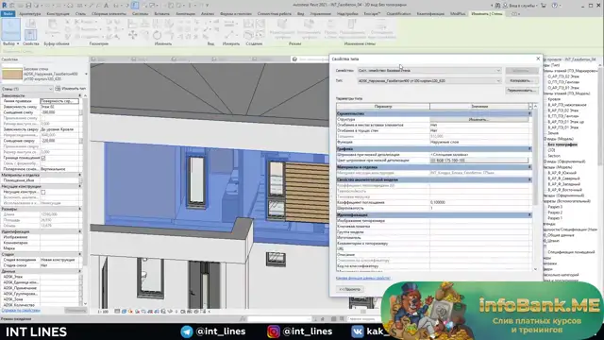Collapse the Графика section in type parameters

coord(529,148)
